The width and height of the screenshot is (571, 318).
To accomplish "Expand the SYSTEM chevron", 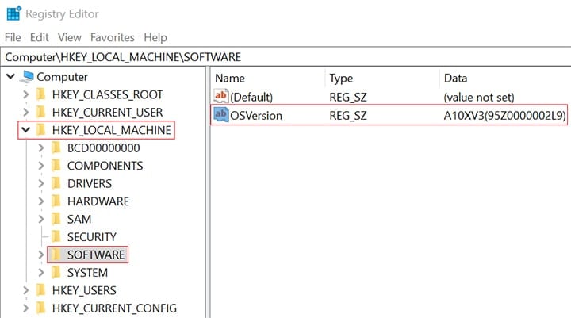I will [x=41, y=273].
